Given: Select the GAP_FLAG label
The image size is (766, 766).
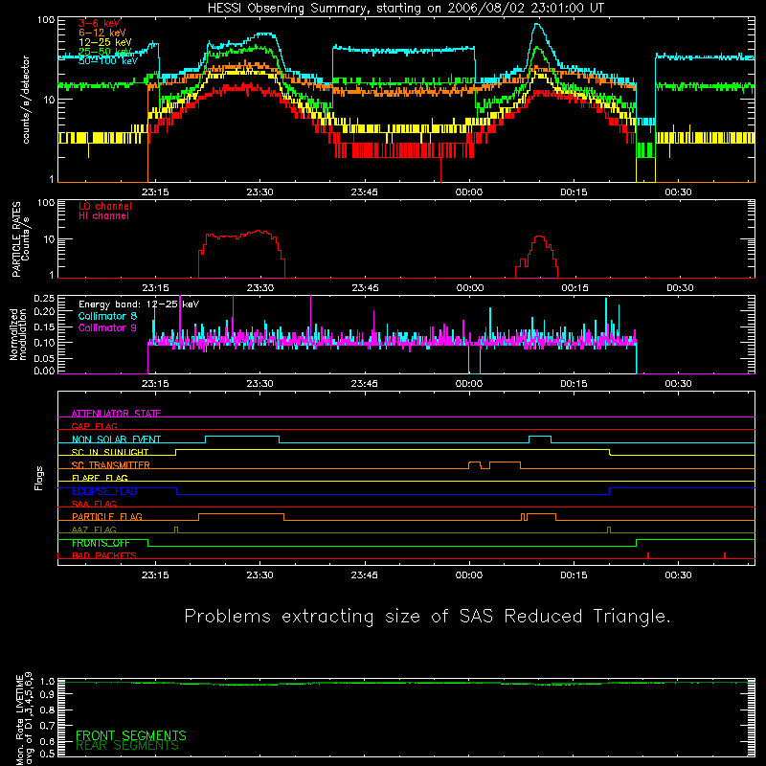Looking at the screenshot, I should 94,426.
